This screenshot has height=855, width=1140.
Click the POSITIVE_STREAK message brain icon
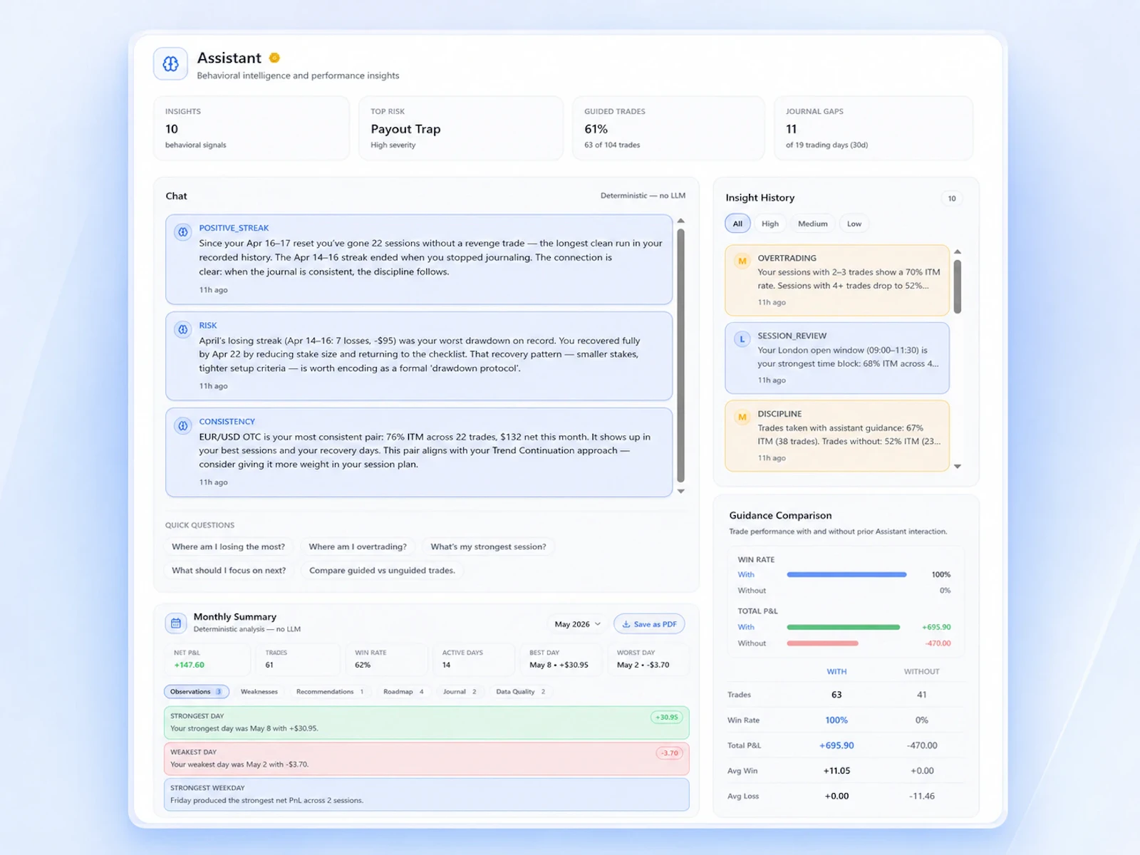point(183,232)
